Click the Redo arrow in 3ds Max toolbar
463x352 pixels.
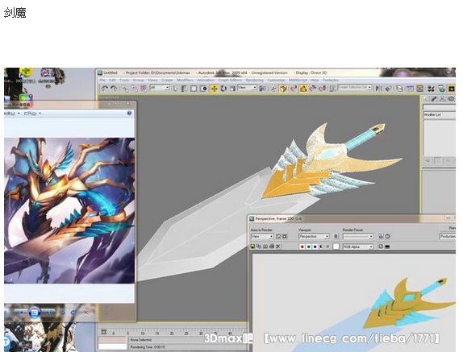coord(114,88)
